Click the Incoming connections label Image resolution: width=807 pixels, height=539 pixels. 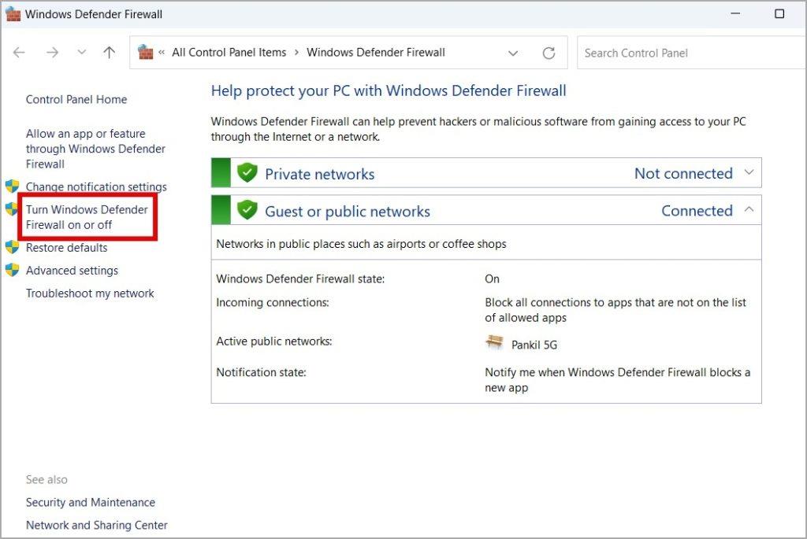pos(272,303)
